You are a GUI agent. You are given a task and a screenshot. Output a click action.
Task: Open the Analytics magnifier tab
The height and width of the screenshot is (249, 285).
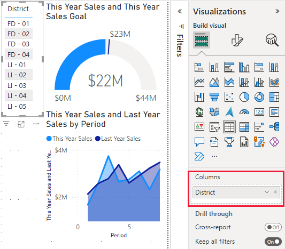272,40
